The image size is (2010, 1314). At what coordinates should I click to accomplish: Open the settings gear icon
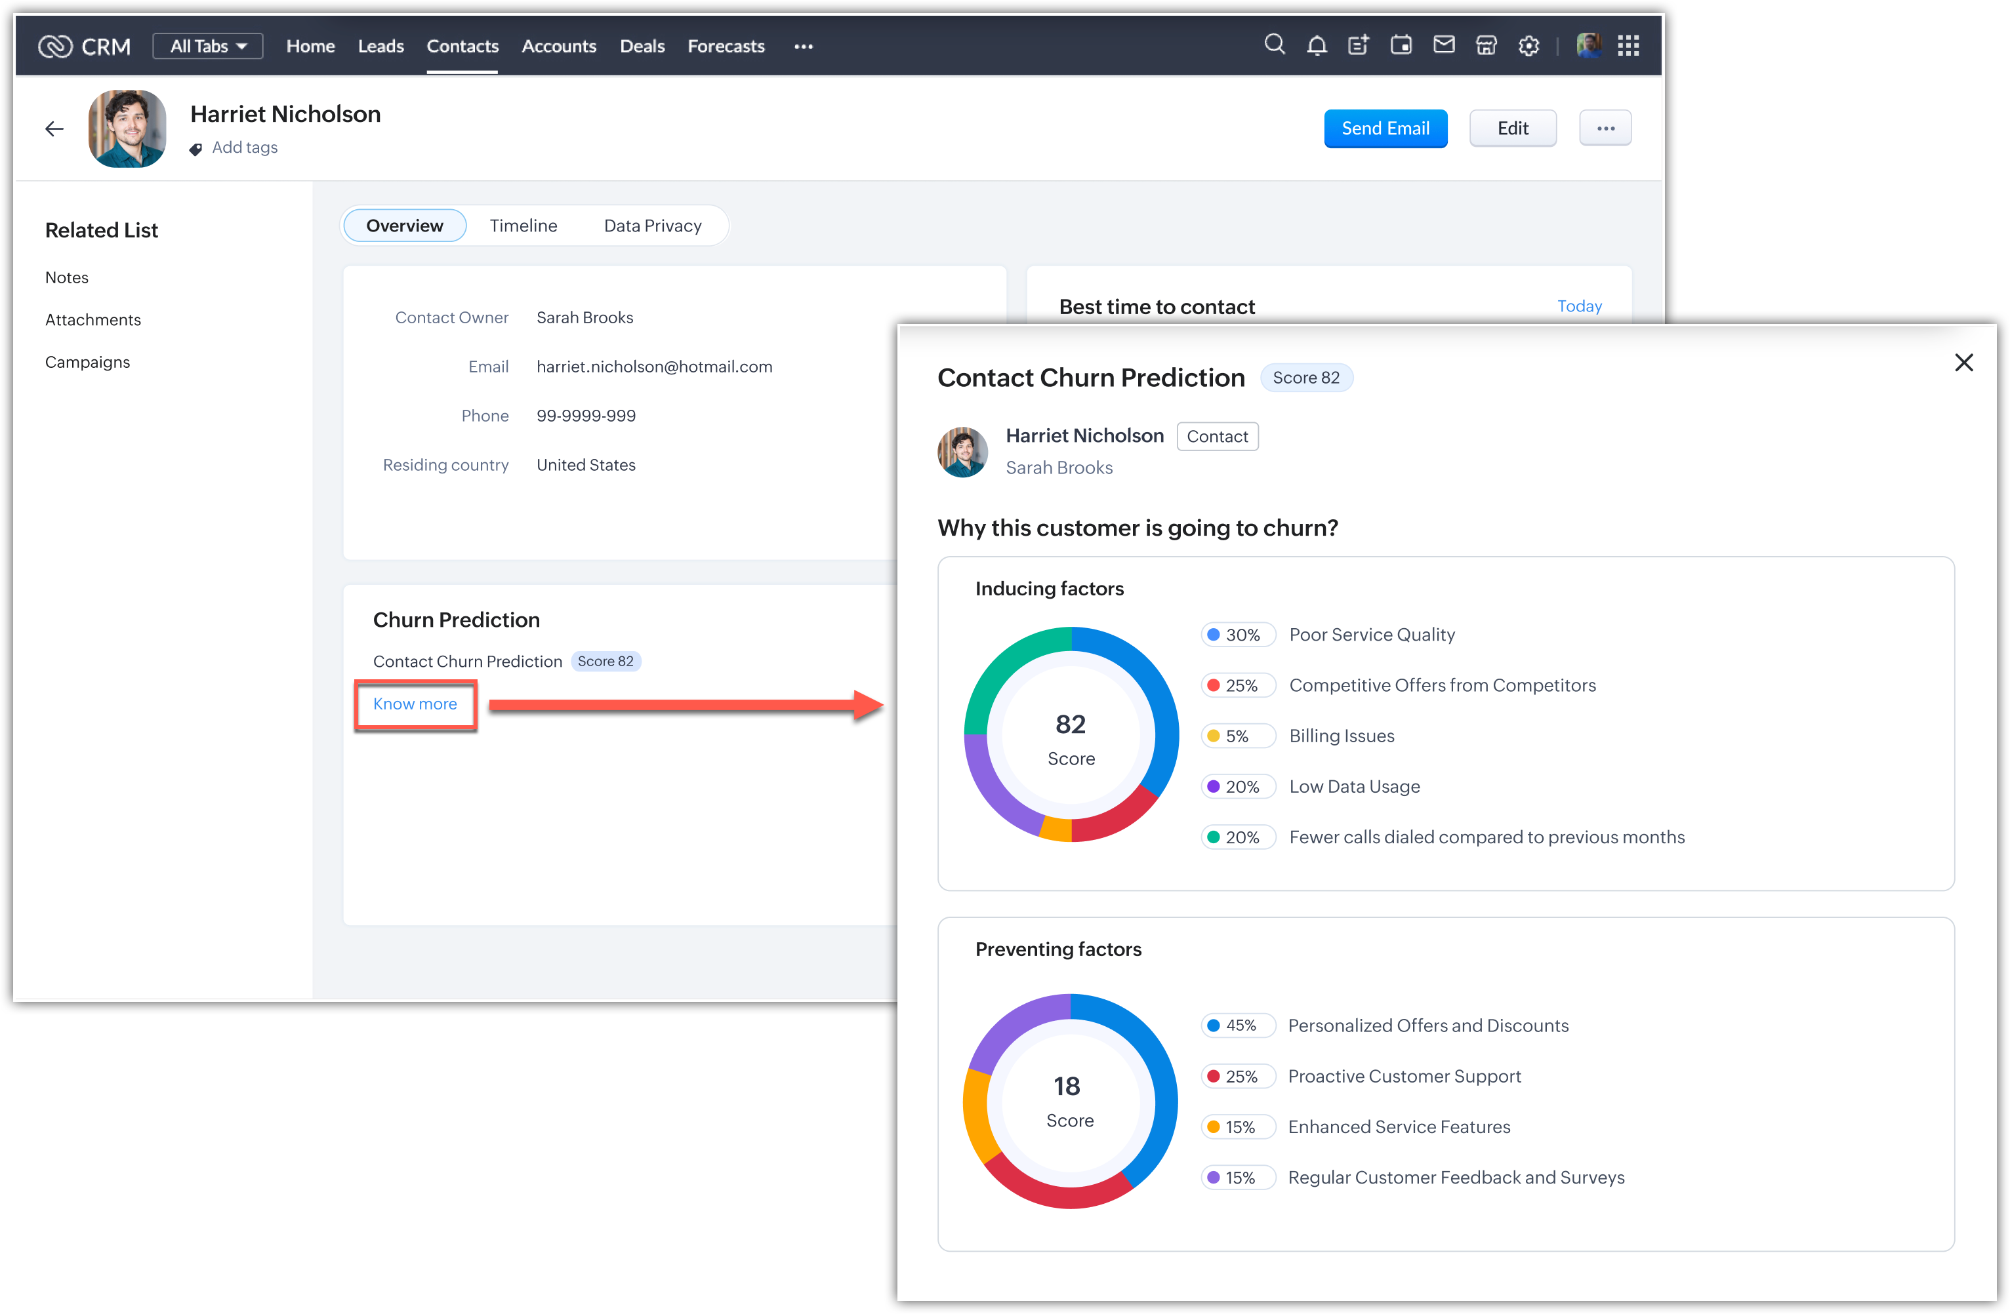(1528, 47)
